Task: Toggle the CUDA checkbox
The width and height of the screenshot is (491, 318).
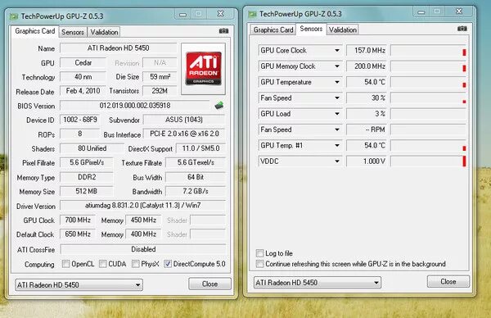Action: 103,264
